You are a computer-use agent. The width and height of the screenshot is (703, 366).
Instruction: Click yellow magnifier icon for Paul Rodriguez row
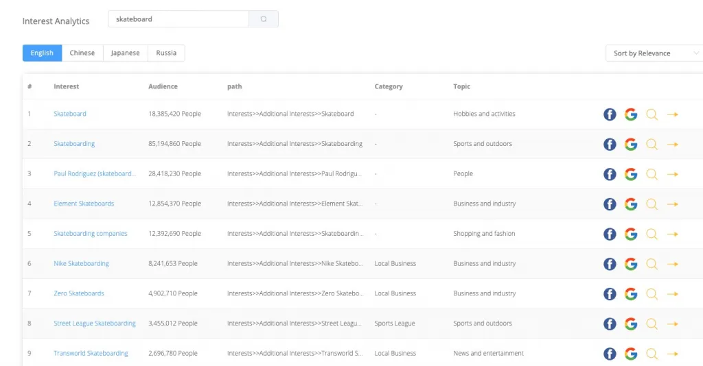pyautogui.click(x=652, y=174)
